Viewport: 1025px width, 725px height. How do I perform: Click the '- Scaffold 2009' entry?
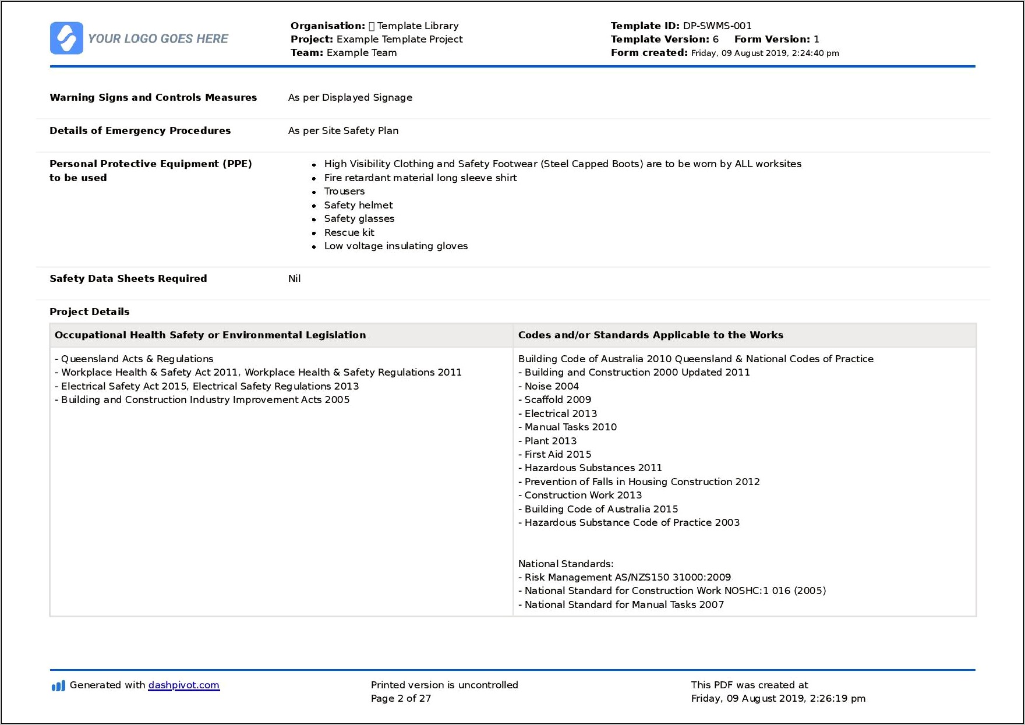(x=554, y=399)
